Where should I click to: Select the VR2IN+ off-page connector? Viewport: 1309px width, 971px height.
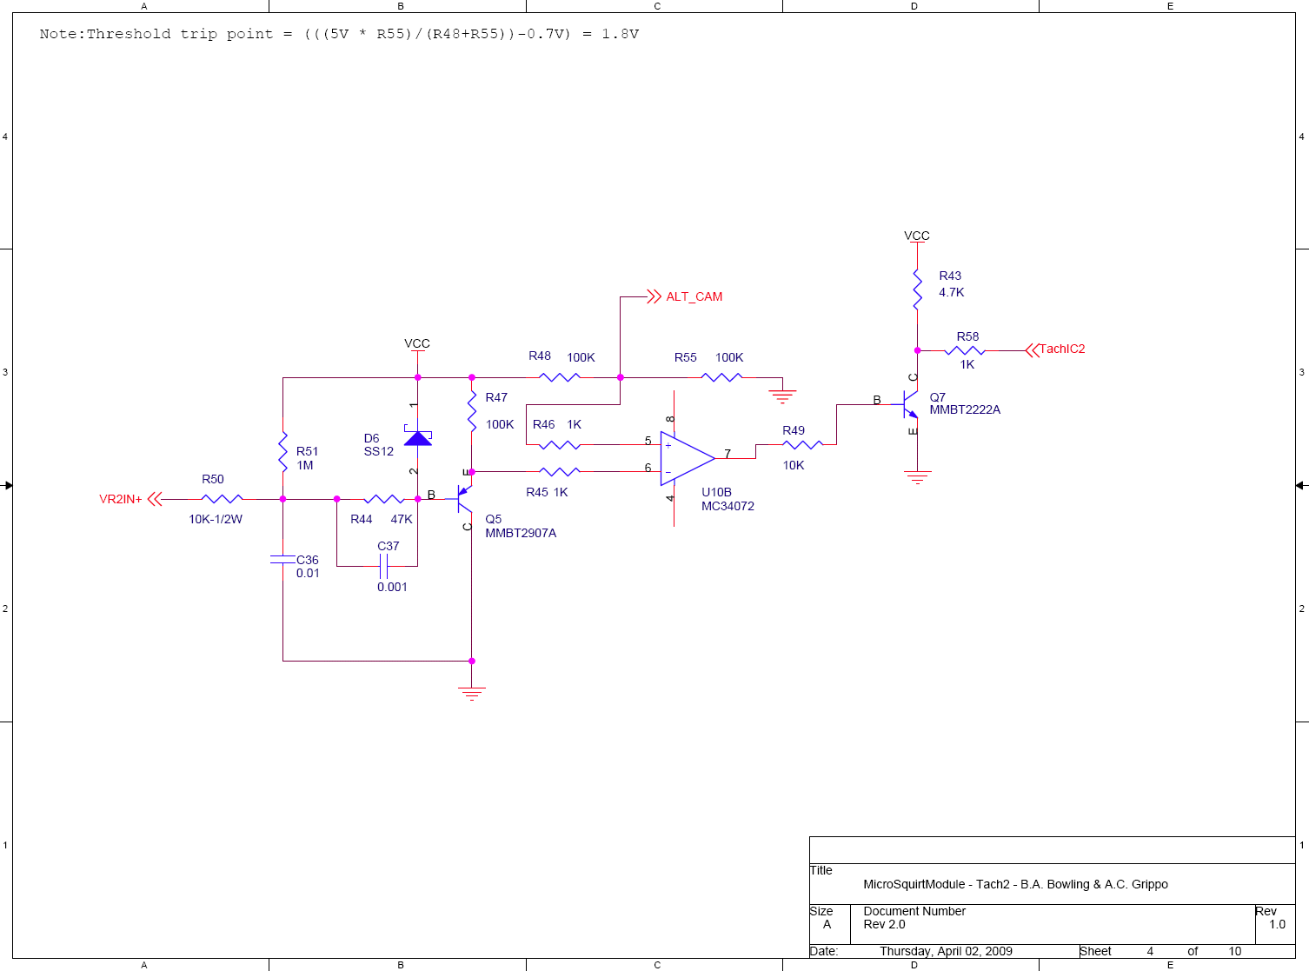(130, 499)
